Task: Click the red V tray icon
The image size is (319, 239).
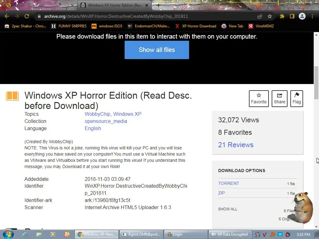Action: tap(265, 235)
